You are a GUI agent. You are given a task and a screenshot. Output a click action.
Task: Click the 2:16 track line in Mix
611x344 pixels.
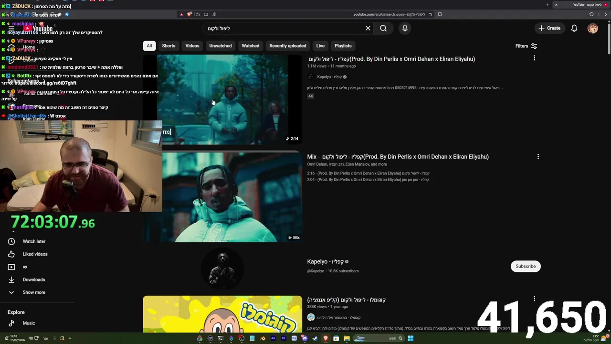(x=369, y=173)
